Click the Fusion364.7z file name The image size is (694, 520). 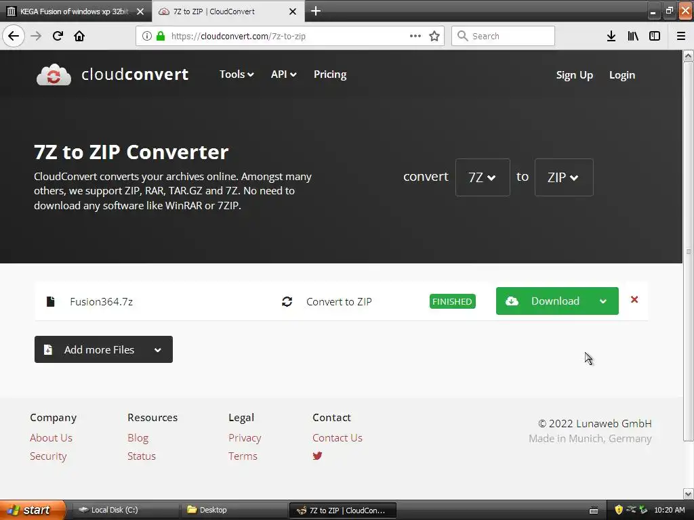pyautogui.click(x=102, y=301)
